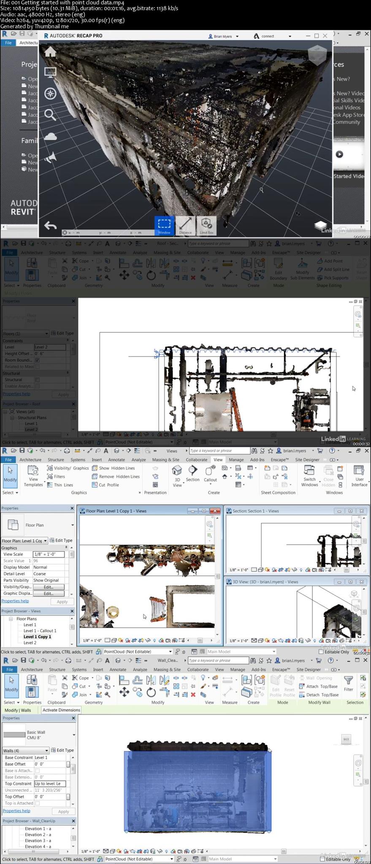Click Edit Boundary in Roof section ribbon
Viewport: 371px width, 864px height.
pyautogui.click(x=278, y=269)
